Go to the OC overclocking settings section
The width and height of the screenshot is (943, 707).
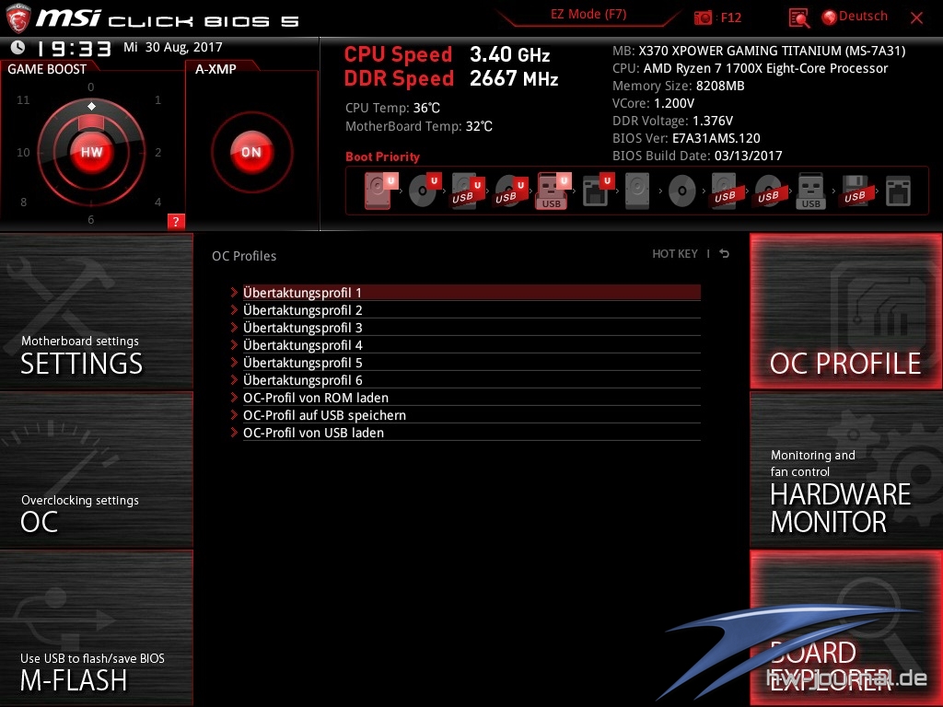click(x=96, y=471)
